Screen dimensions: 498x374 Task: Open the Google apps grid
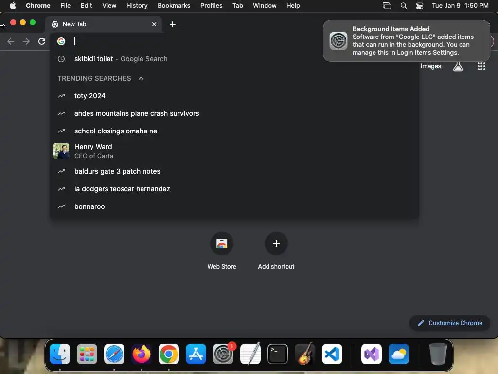coord(481,66)
